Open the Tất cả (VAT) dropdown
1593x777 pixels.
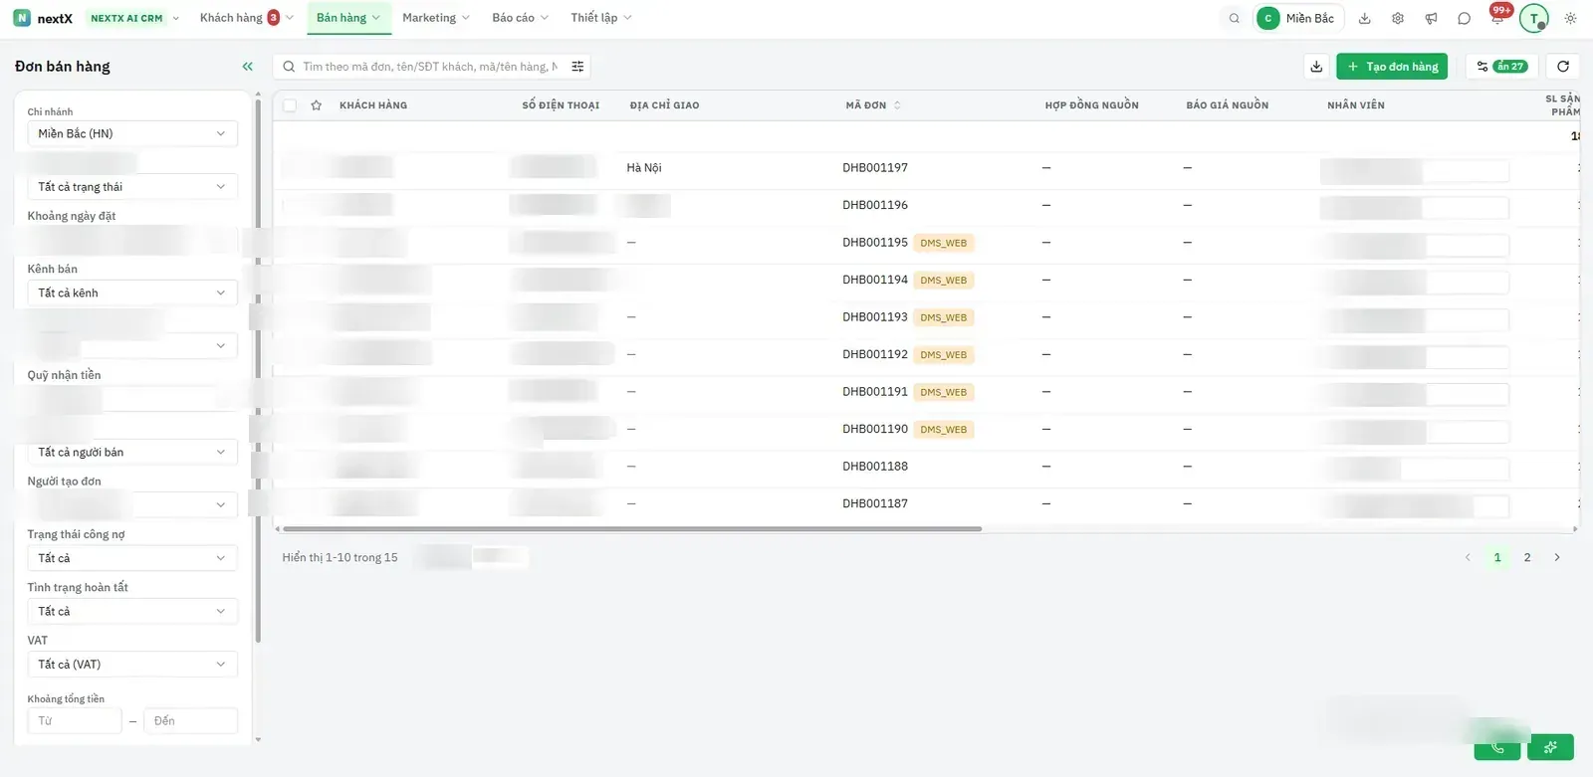coord(131,665)
